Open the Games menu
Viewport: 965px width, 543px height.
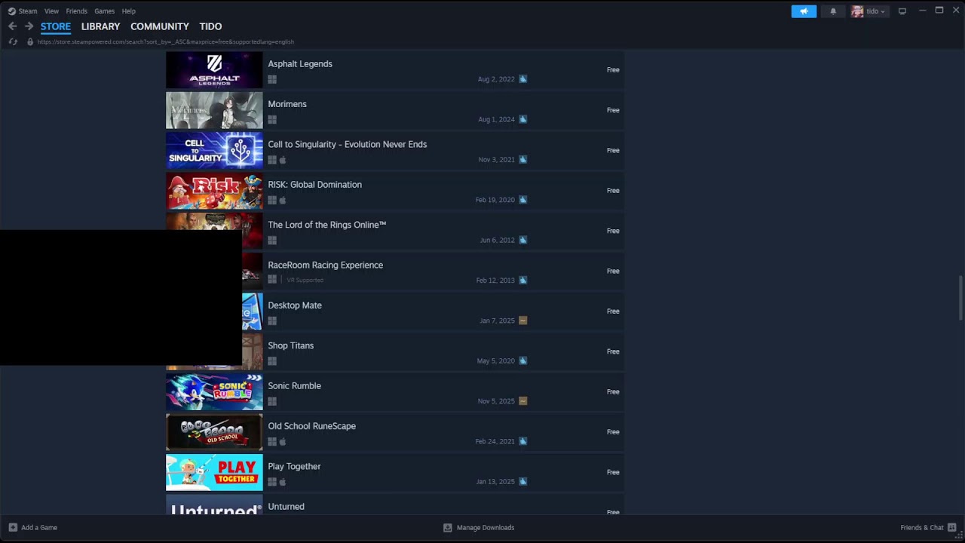tap(104, 11)
